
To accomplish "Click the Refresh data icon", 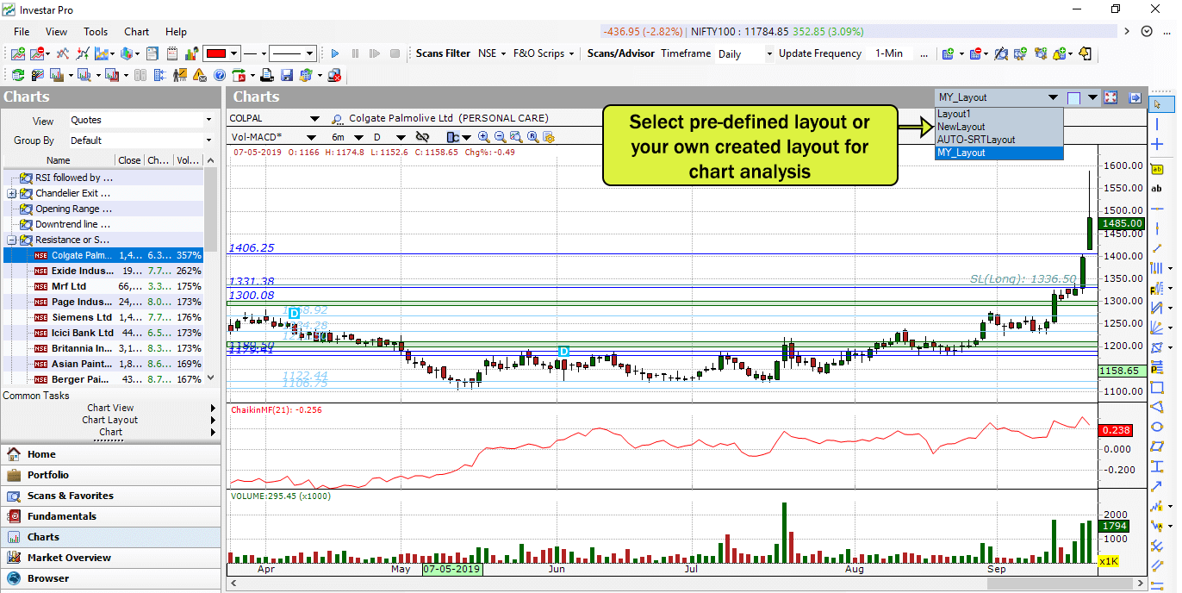I will pyautogui.click(x=18, y=75).
